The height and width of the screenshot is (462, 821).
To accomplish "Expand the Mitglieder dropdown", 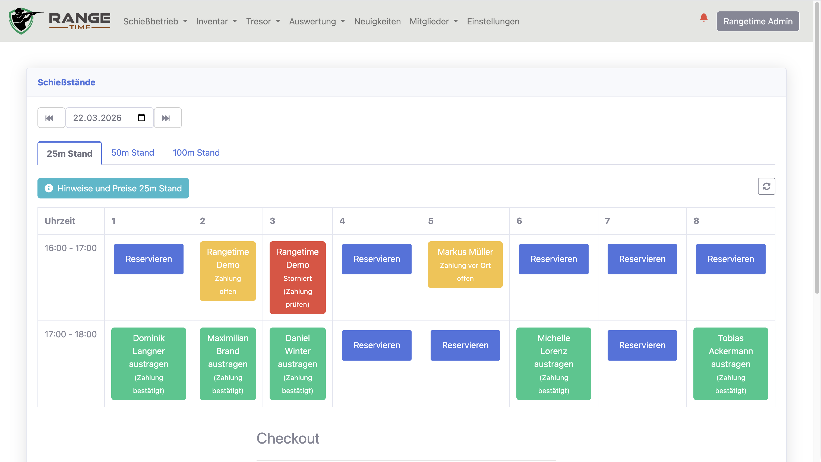I will point(434,21).
